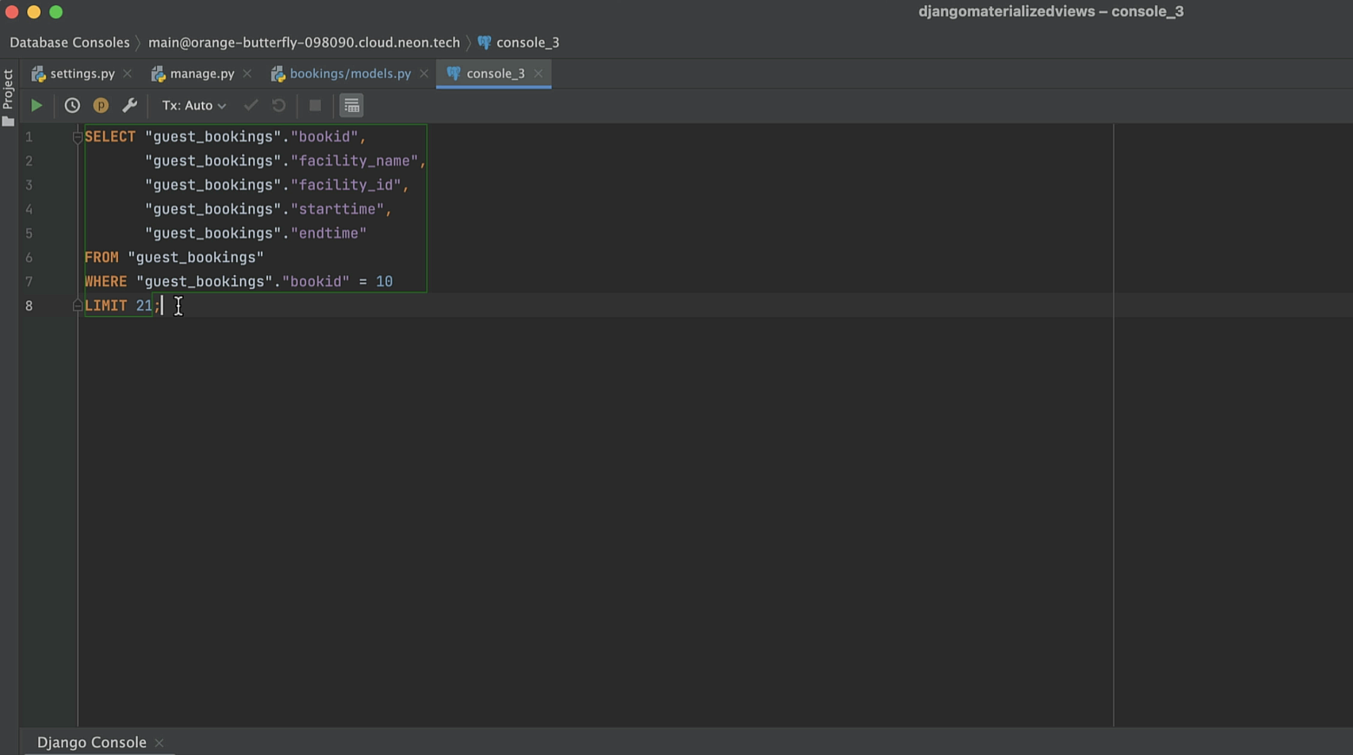Collapse the SELECT statement fold marker on line 1
The height and width of the screenshot is (755, 1353).
click(77, 136)
